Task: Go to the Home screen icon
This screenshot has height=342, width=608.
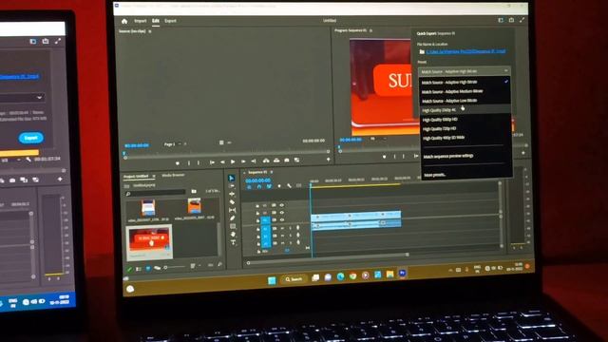Action: click(x=124, y=21)
